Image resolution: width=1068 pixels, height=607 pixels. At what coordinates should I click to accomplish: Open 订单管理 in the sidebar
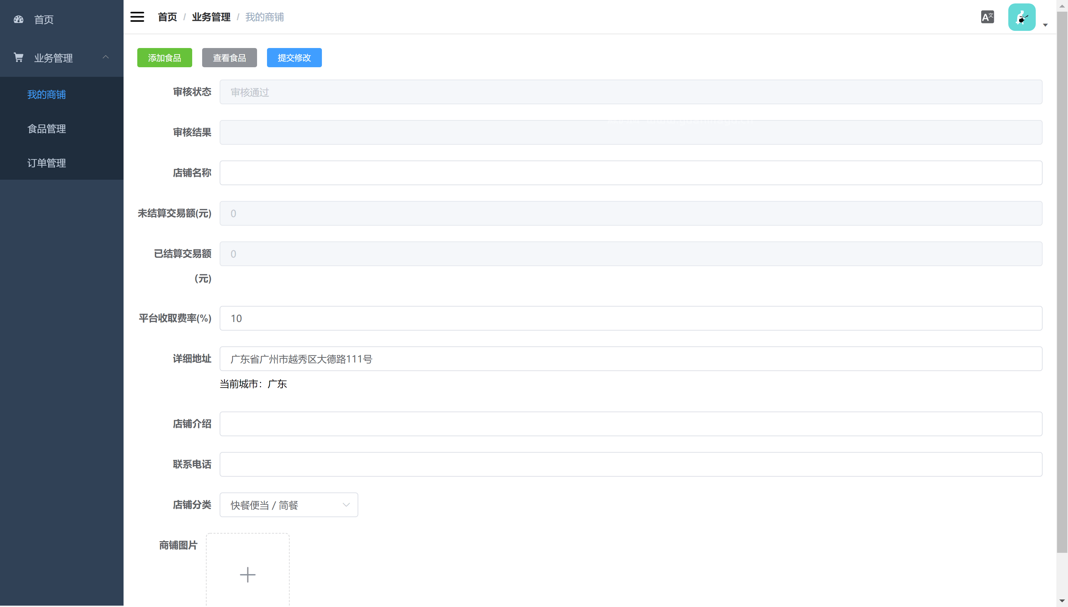62,163
